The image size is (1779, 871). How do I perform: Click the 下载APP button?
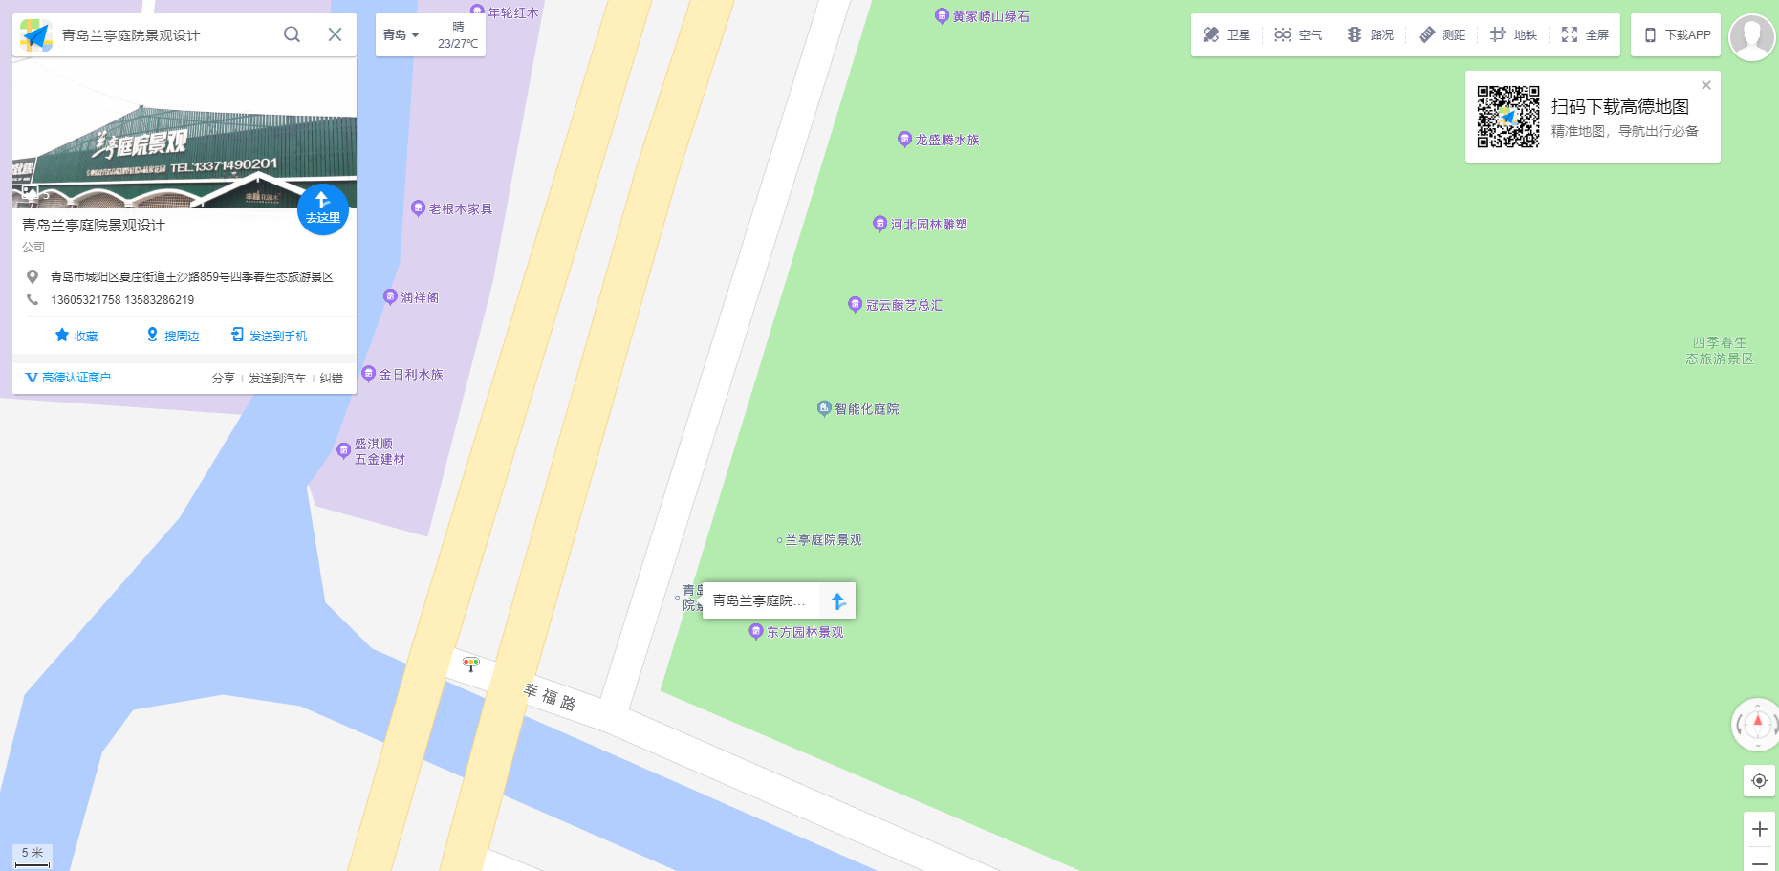coord(1676,34)
